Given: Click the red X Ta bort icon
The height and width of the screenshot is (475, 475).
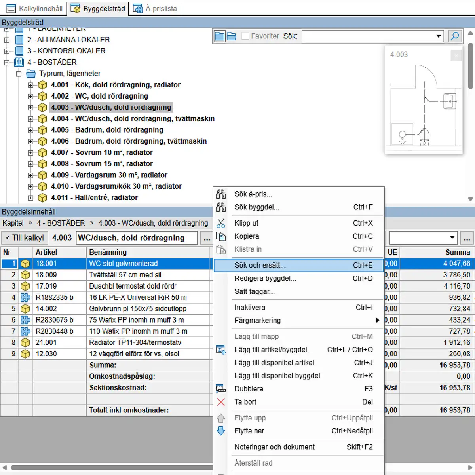Looking at the screenshot, I should (x=221, y=402).
